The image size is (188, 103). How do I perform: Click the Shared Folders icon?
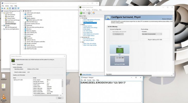[6, 18]
